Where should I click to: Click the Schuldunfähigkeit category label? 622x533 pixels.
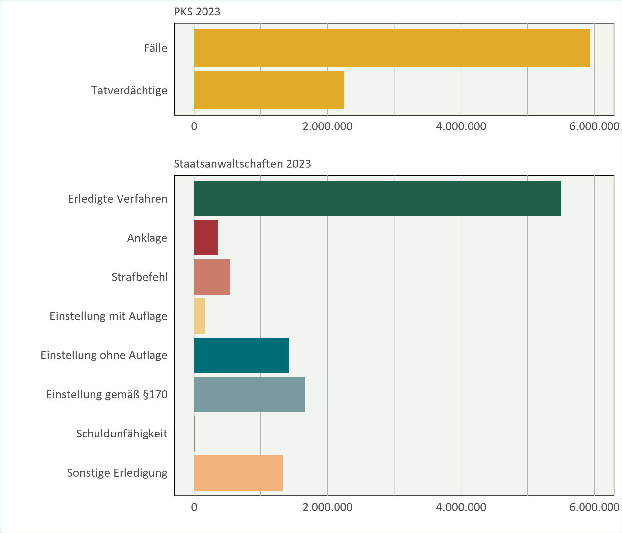point(122,434)
